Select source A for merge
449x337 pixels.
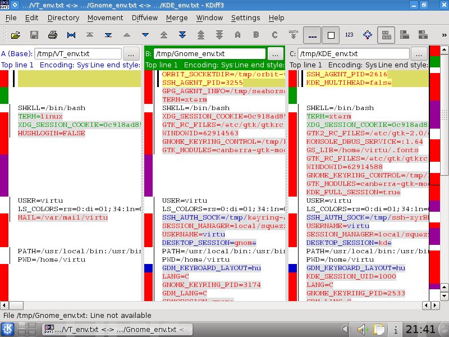pyautogui.click(x=237, y=35)
